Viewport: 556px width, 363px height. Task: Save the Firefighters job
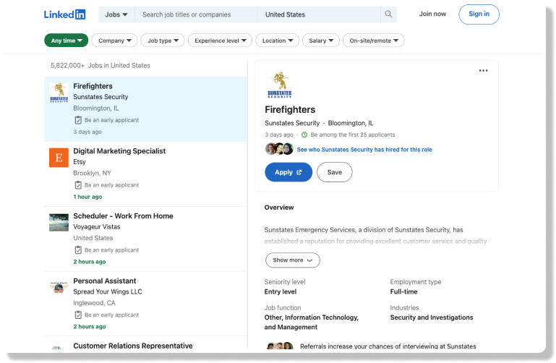click(x=334, y=172)
